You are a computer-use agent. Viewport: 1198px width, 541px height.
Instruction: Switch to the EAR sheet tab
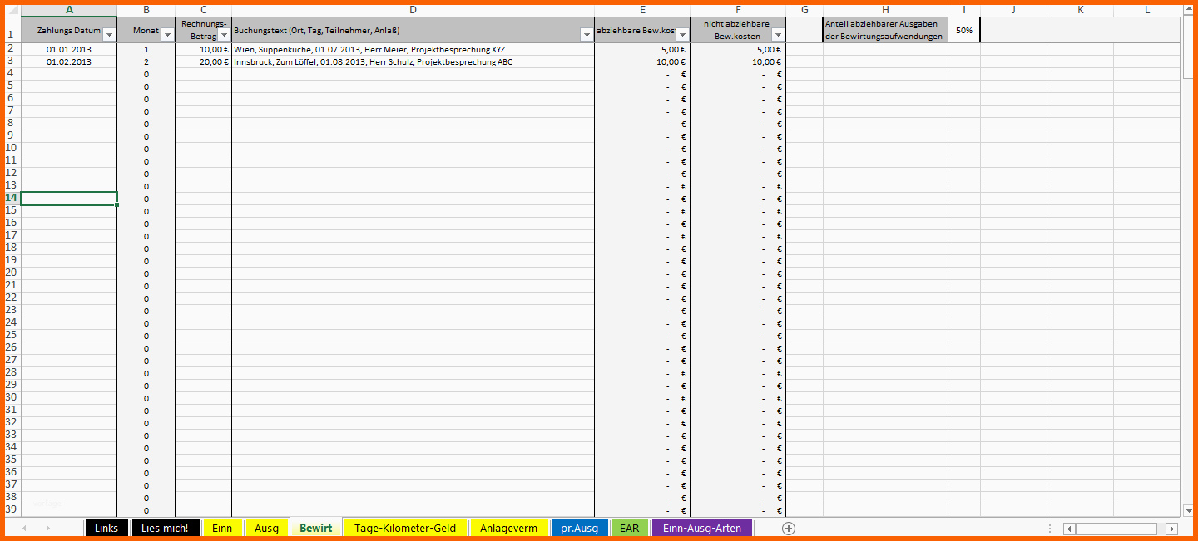click(629, 529)
